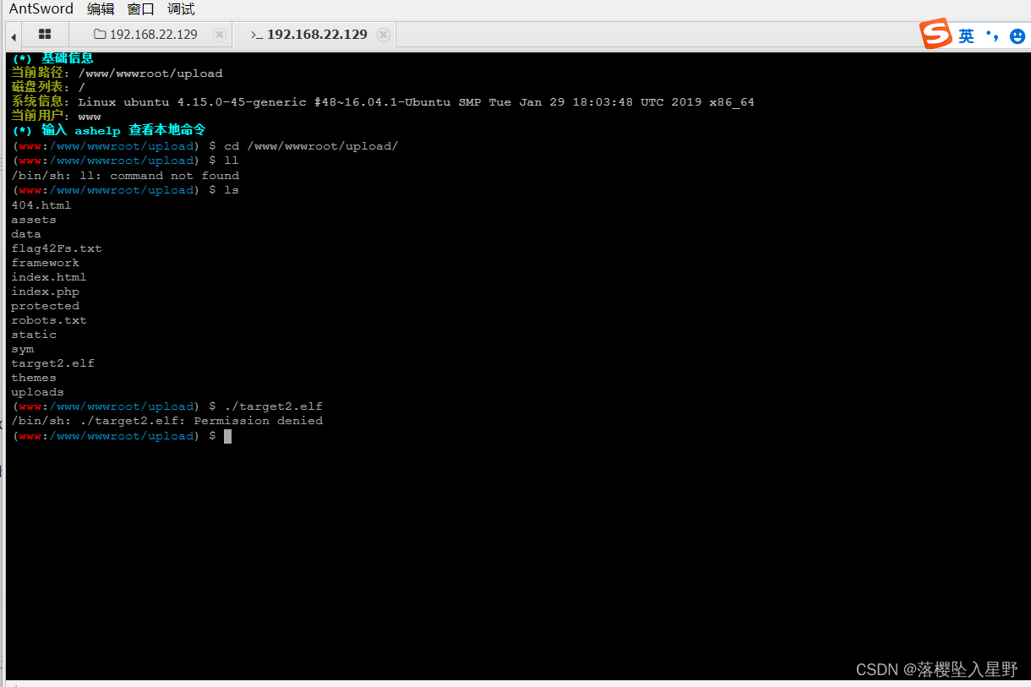
Task: Click the 系统信息 Linux ubuntu line
Action: (383, 102)
